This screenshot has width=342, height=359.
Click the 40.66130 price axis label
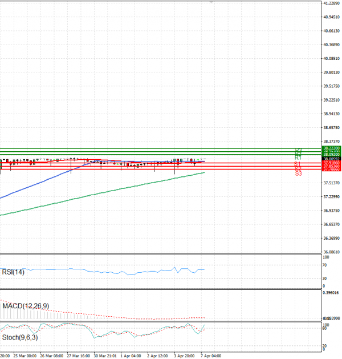[x=332, y=31]
